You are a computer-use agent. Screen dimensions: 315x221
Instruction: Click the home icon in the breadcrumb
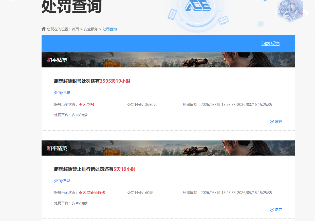click(44, 29)
